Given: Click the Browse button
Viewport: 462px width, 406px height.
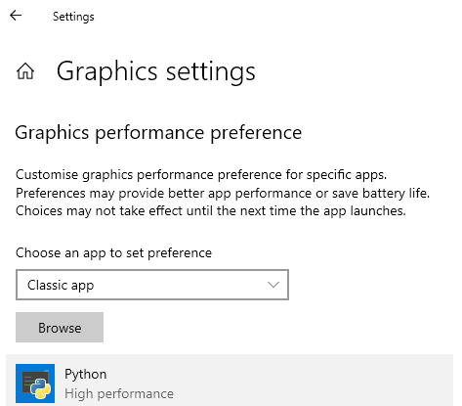Looking at the screenshot, I should (60, 328).
